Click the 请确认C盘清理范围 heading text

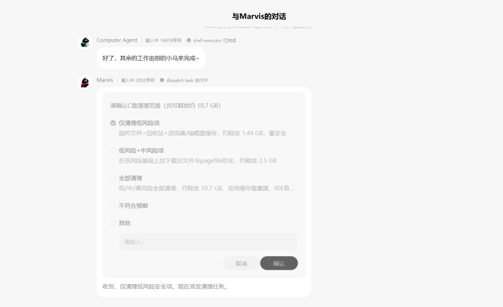pyautogui.click(x=165, y=106)
